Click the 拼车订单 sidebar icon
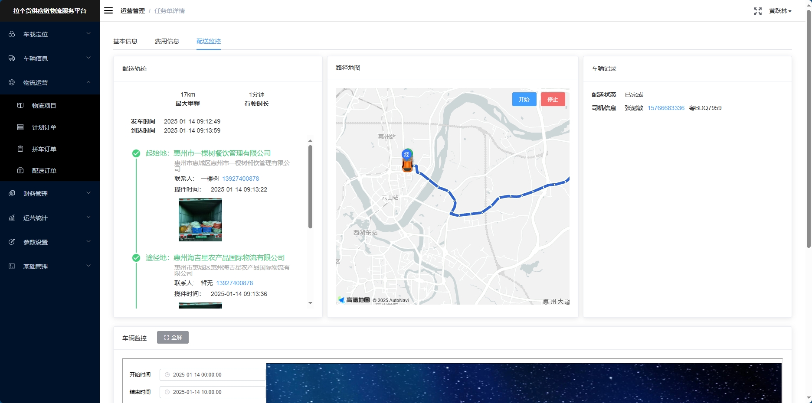This screenshot has height=403, width=812. [20, 149]
